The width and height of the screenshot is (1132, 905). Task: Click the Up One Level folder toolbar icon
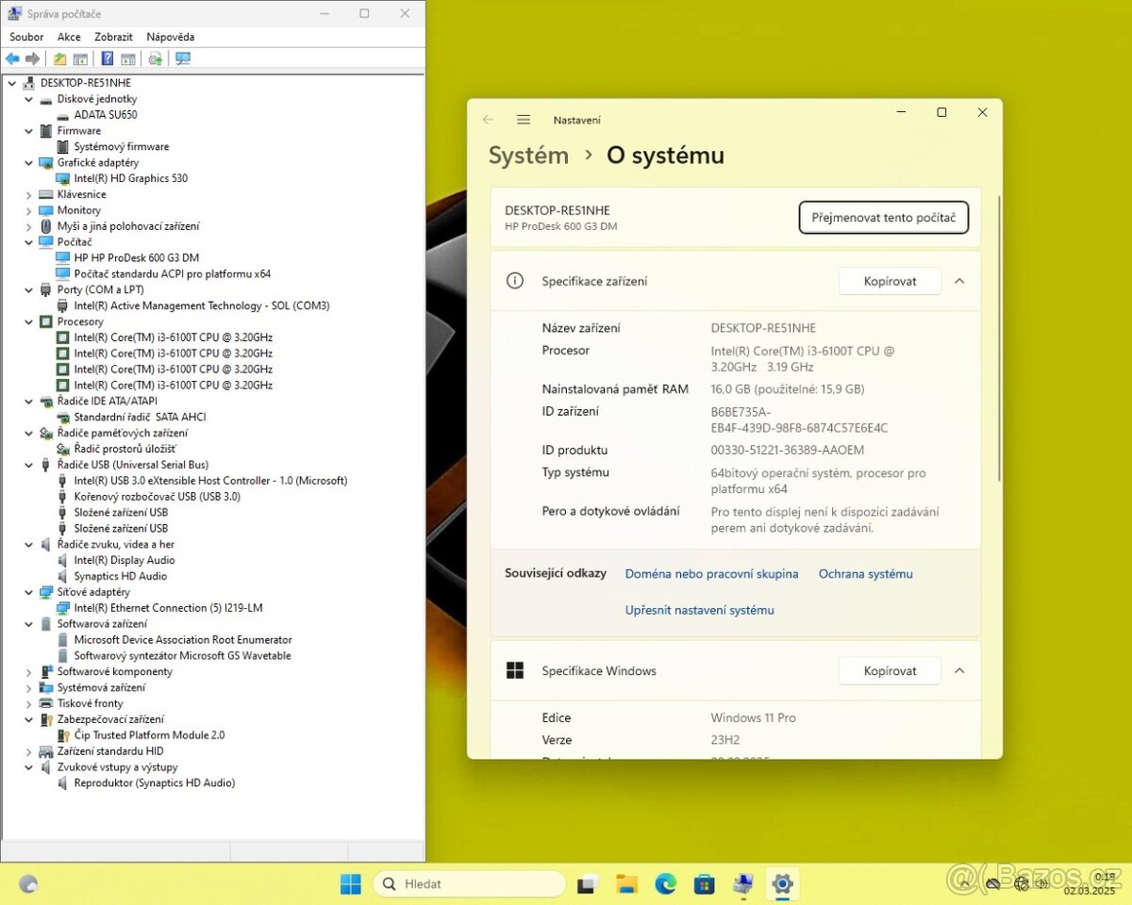click(x=59, y=58)
